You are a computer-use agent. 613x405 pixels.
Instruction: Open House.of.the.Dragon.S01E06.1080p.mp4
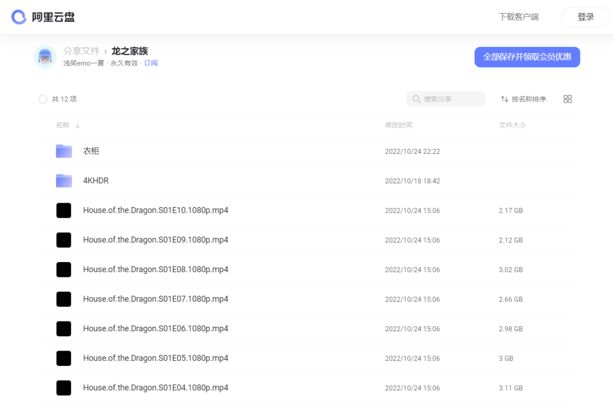[x=156, y=329]
